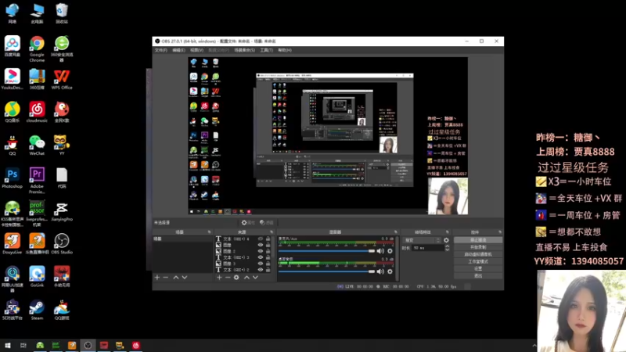Screen dimensions: 626x352
Task: Open settings gear for 麦克风/Aux mixer channel
Action: [390, 251]
